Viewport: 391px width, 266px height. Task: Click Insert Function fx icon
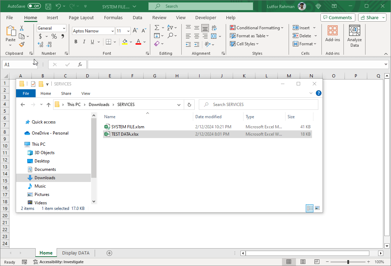pyautogui.click(x=80, y=64)
